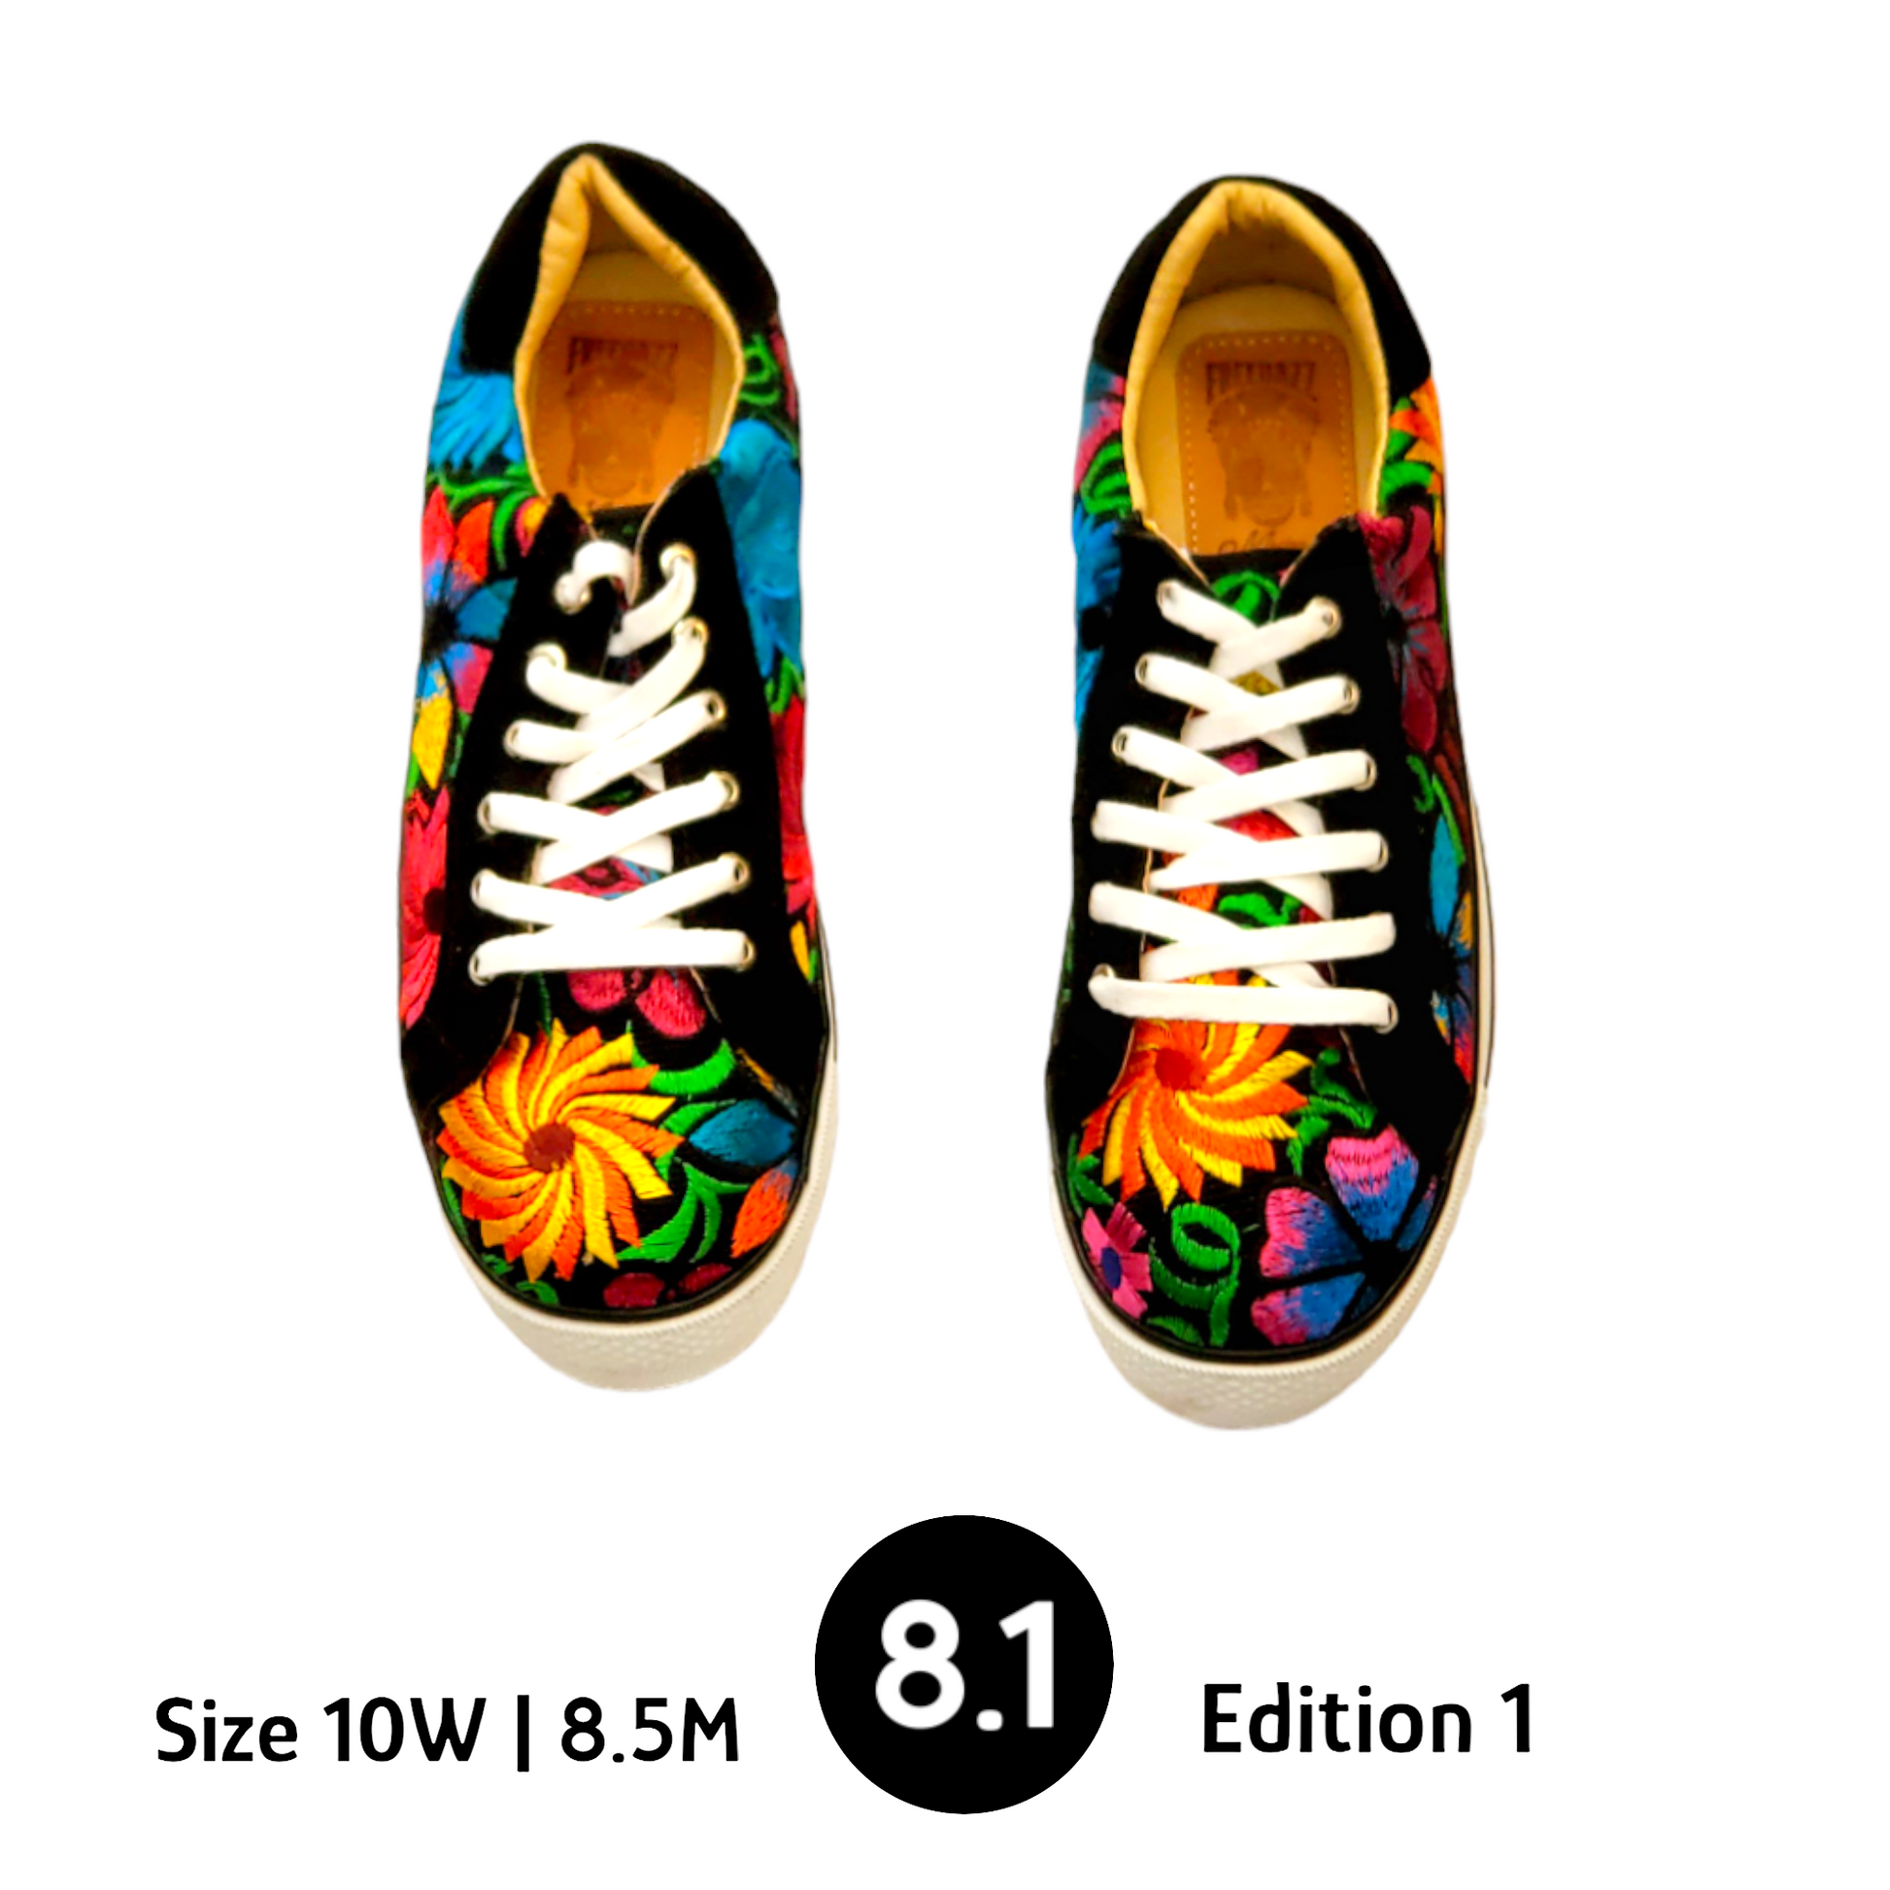1890x1890 pixels.
Task: Click the blue leaf beside left shoe swirl
Action: (x=750, y=1132)
